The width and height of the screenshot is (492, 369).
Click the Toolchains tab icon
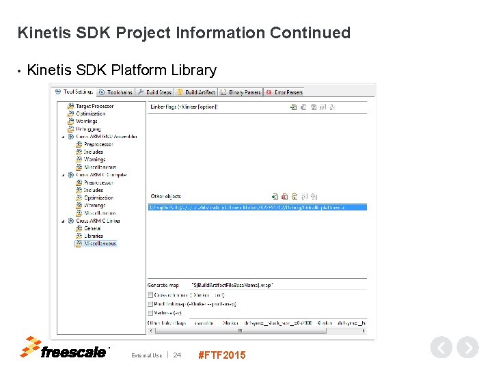102,92
